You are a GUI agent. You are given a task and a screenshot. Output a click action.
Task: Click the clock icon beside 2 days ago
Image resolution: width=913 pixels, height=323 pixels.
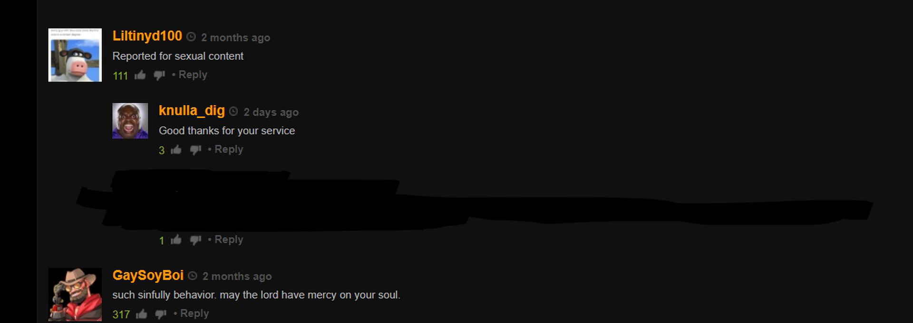[x=233, y=112]
